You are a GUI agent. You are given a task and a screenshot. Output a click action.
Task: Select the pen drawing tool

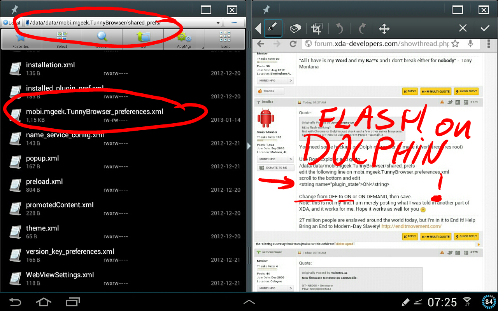pyautogui.click(x=273, y=28)
